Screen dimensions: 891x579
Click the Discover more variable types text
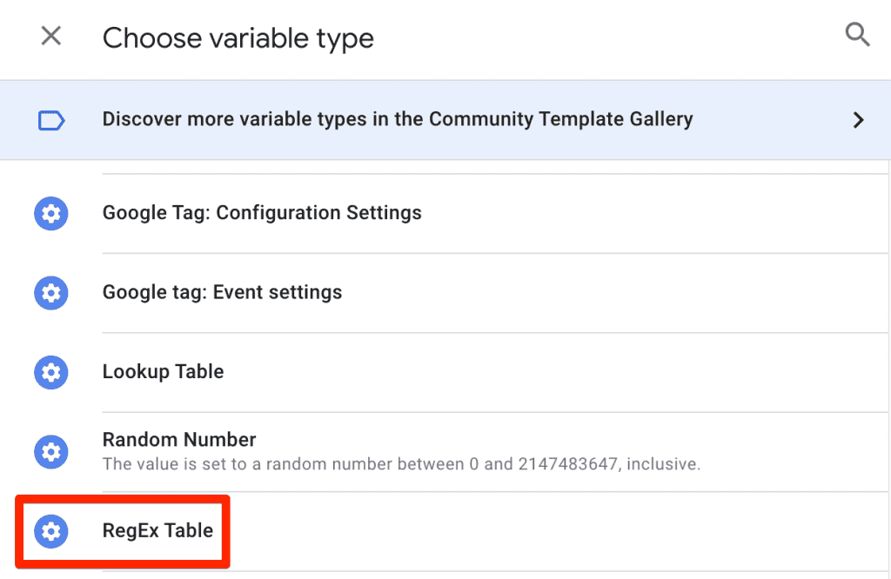398,120
